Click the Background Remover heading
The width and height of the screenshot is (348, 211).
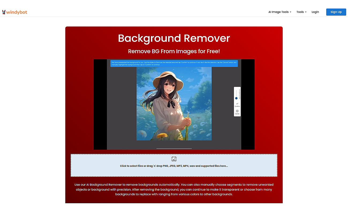click(x=174, y=38)
